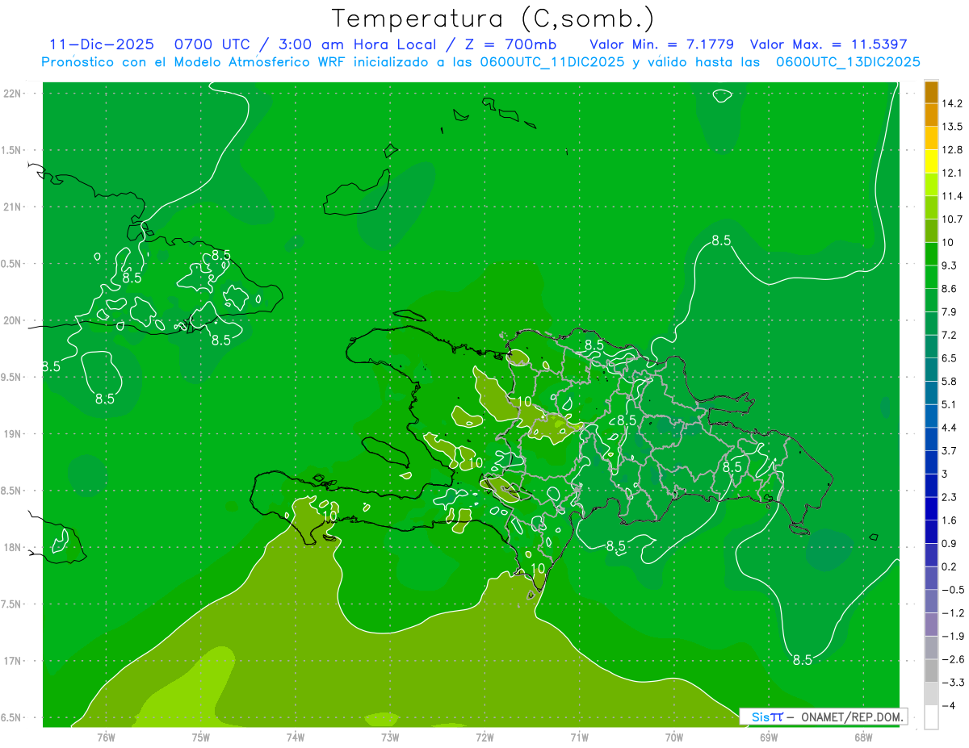Click the "73W" longitude axis label
The image size is (969, 748).
pos(390,737)
